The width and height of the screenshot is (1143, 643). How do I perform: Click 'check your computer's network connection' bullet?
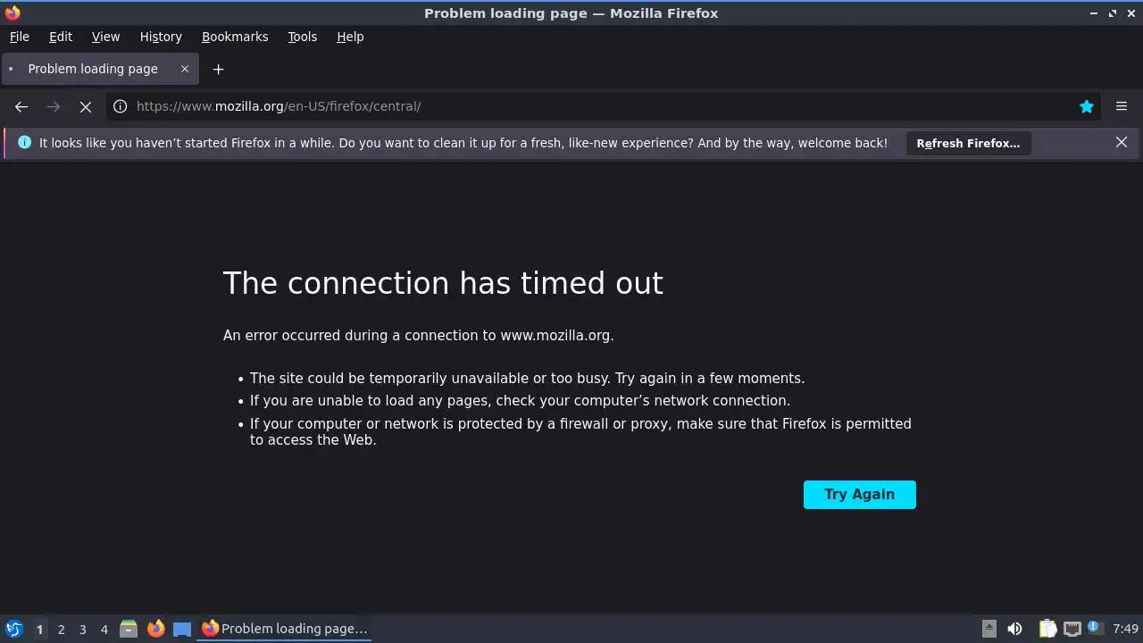[520, 401]
